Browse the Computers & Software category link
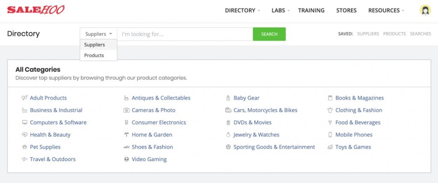 coord(58,122)
